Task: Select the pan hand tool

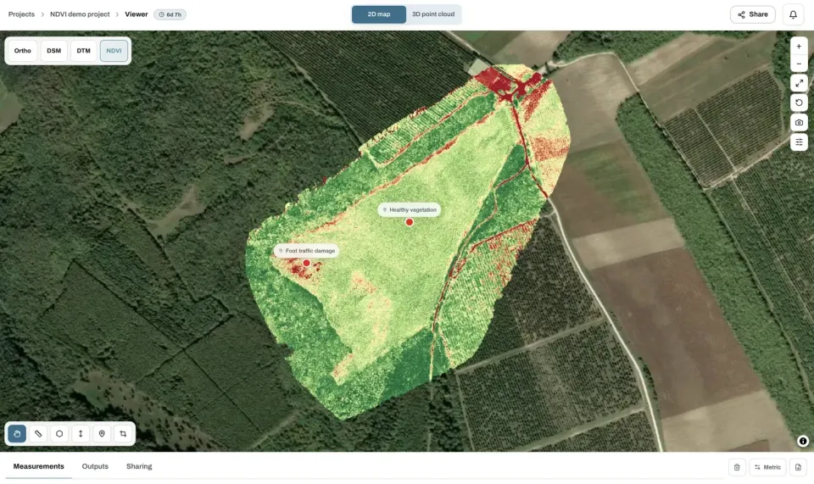Action: click(x=17, y=434)
